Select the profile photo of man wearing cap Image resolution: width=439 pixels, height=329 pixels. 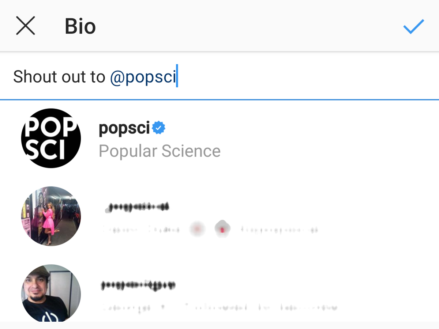point(51,293)
